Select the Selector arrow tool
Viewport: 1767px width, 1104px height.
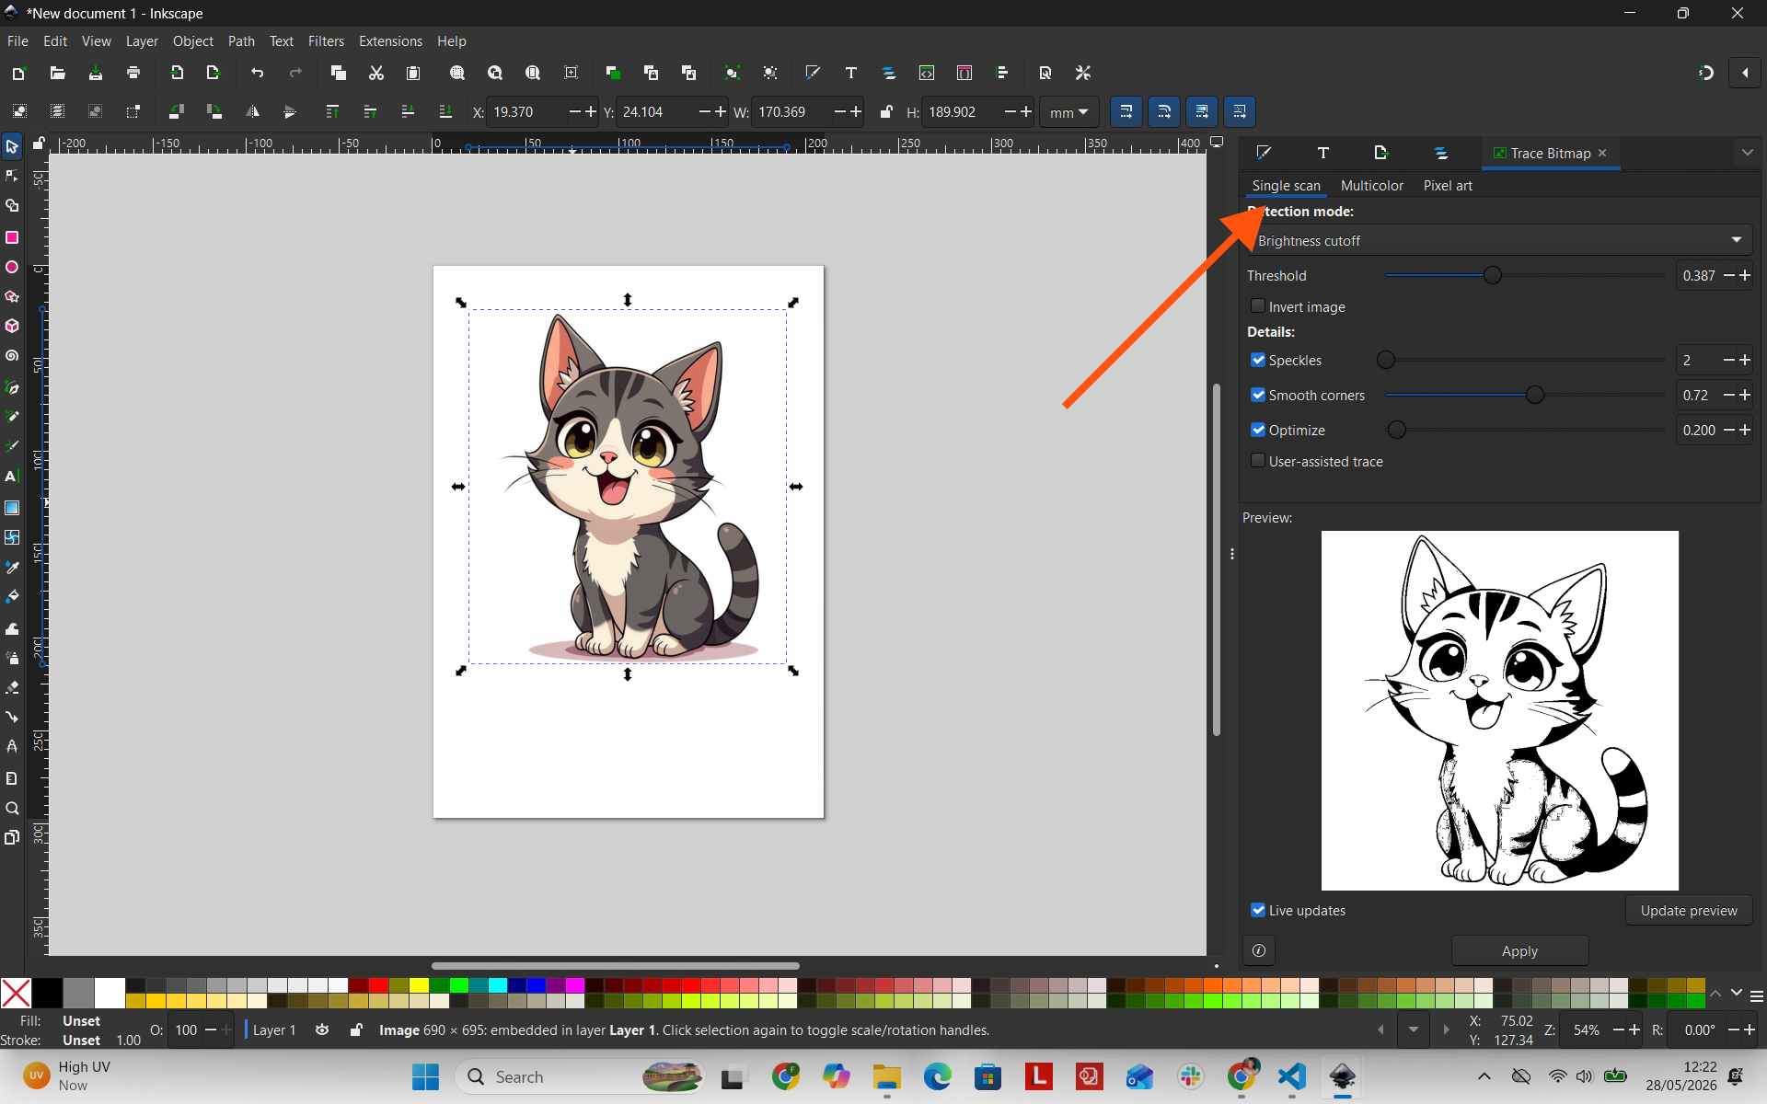12,146
